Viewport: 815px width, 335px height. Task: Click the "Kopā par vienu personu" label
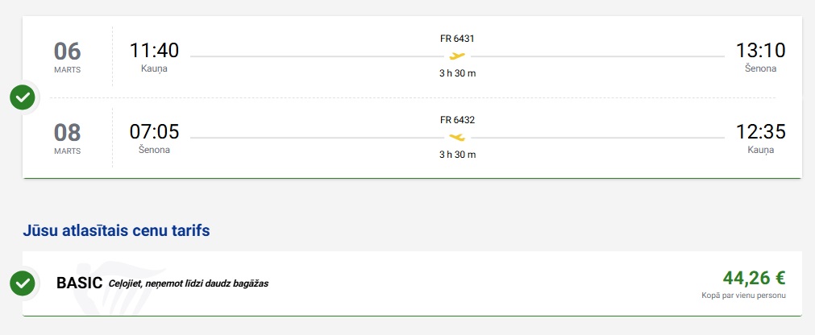tap(743, 296)
